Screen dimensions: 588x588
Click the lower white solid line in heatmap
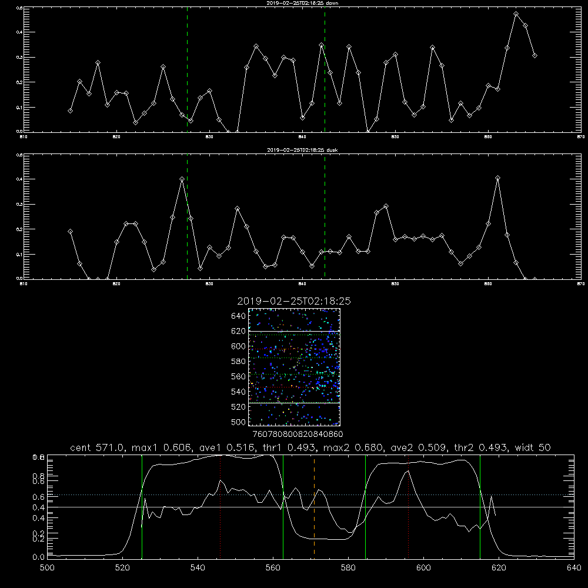294,403
